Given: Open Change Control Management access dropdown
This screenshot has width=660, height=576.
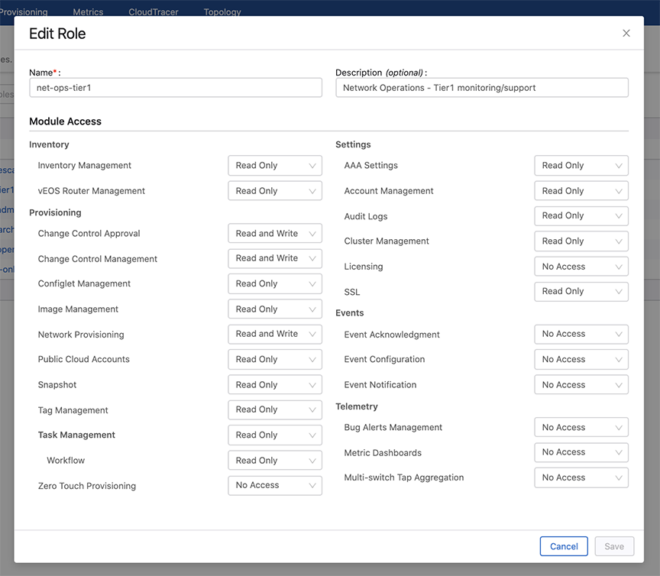Looking at the screenshot, I should point(275,258).
